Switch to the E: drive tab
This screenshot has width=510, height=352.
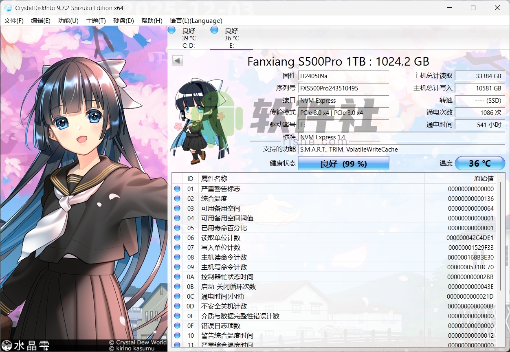coord(231,37)
